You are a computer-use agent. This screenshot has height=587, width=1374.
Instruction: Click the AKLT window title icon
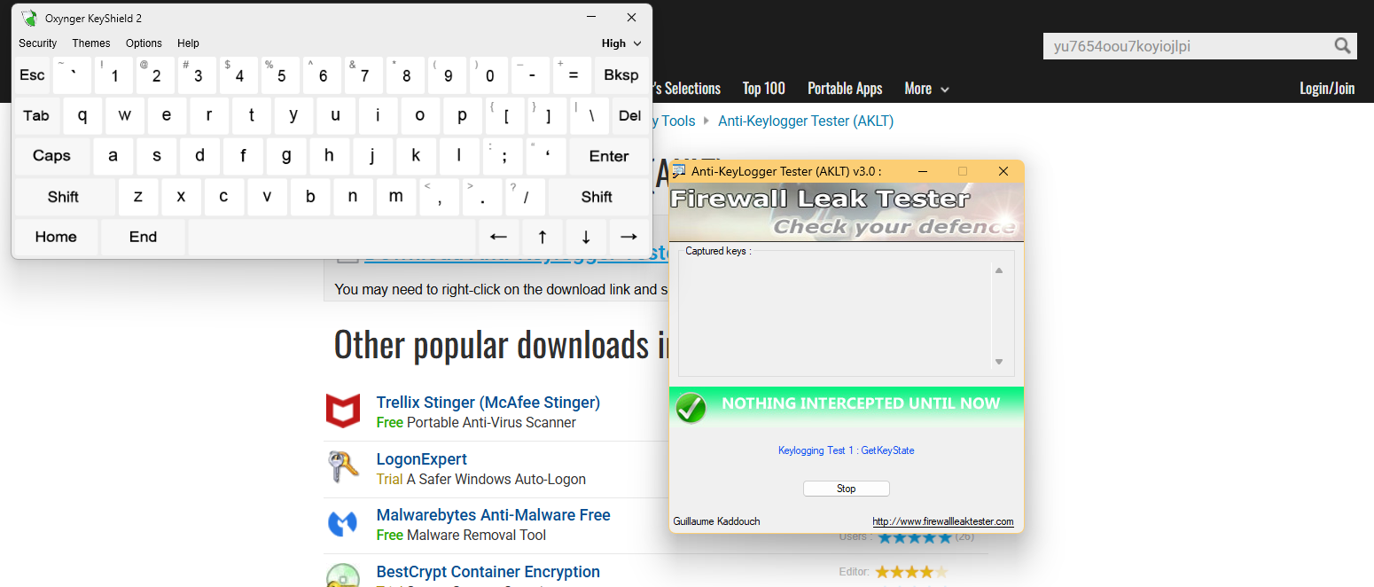679,171
